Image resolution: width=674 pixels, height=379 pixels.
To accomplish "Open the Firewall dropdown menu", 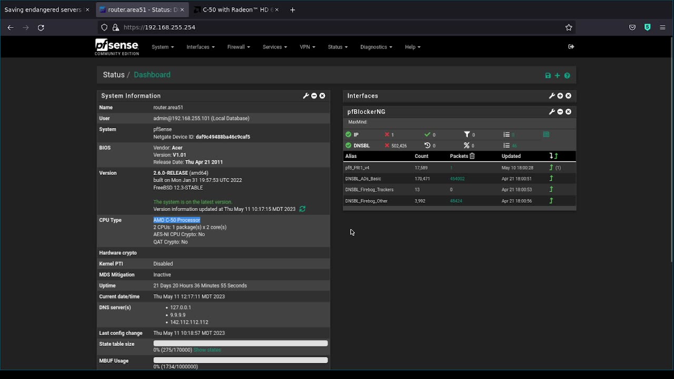I will pyautogui.click(x=239, y=47).
